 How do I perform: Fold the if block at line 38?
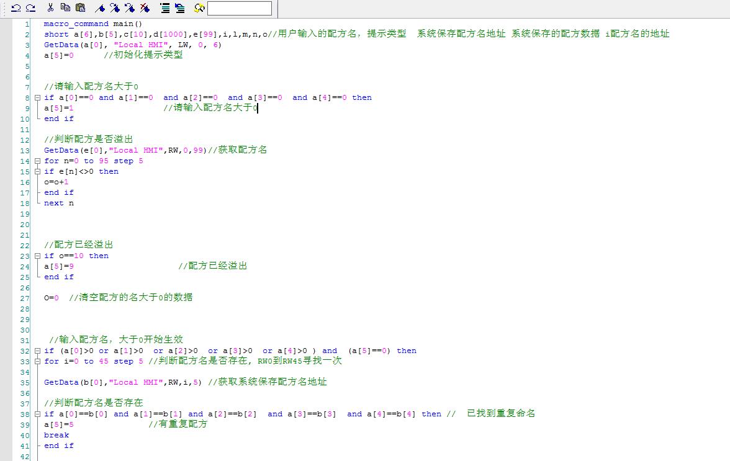pyautogui.click(x=38, y=414)
